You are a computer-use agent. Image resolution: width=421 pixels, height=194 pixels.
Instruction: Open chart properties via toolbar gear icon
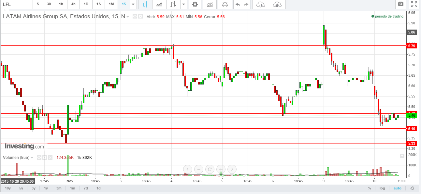point(195,4)
